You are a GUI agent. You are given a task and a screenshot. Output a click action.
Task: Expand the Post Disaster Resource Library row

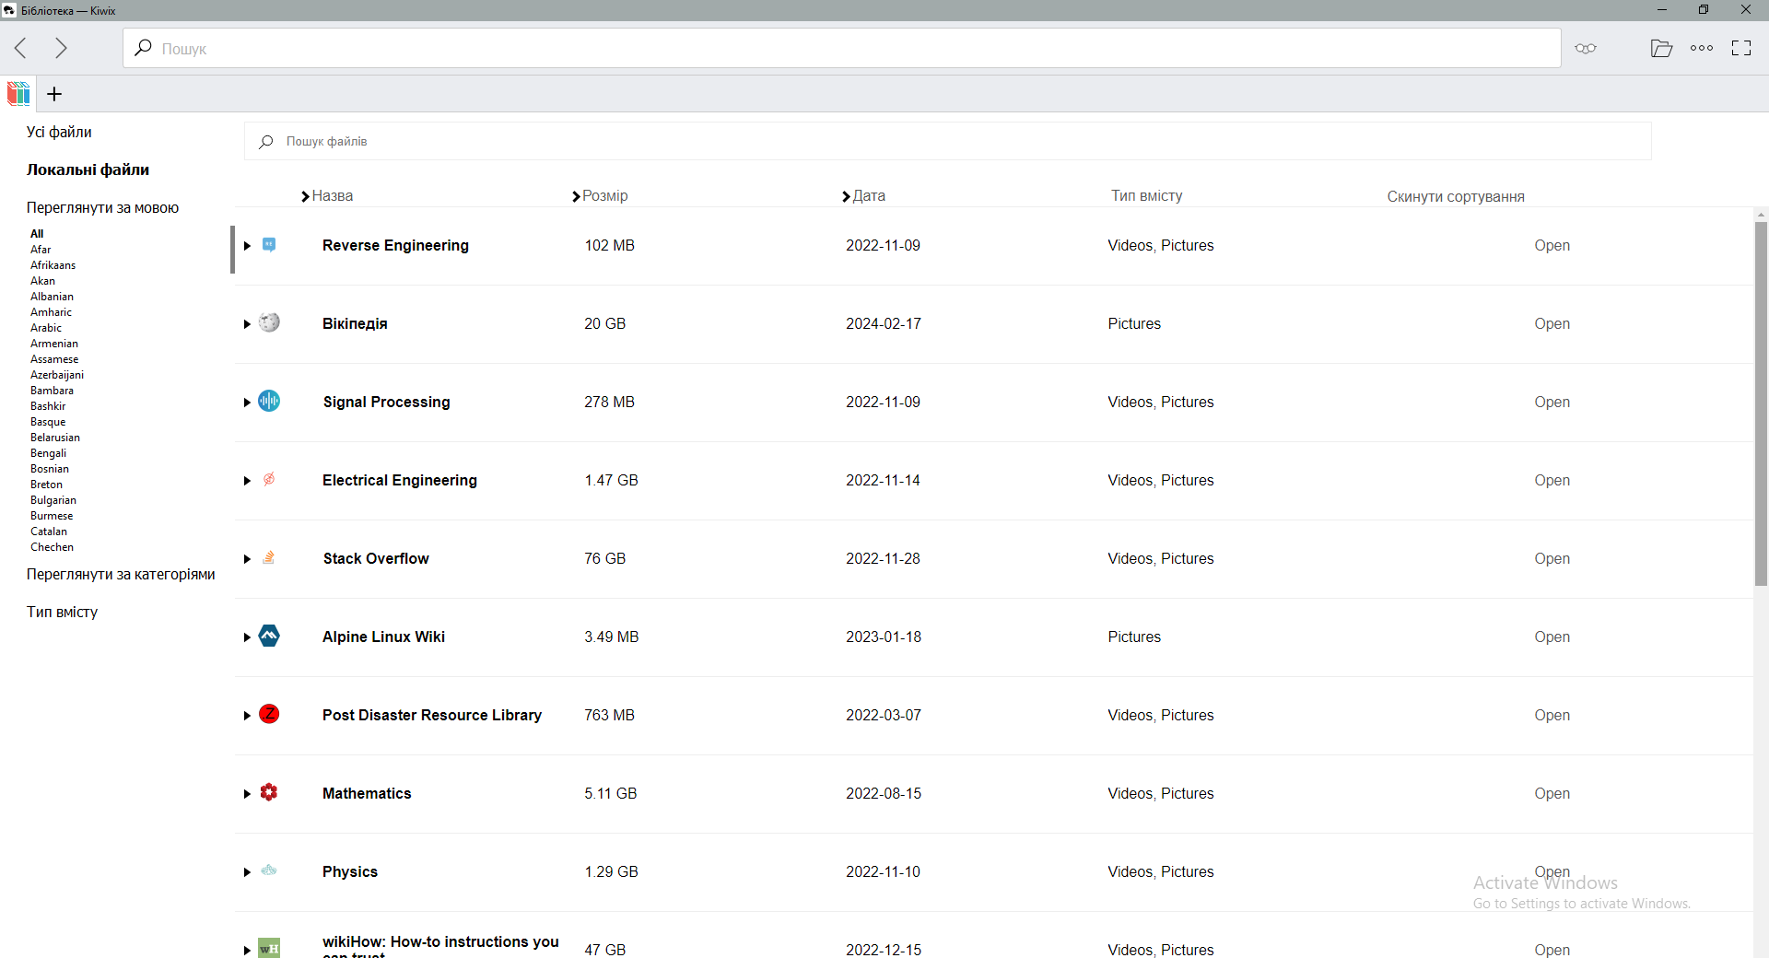pos(247,716)
